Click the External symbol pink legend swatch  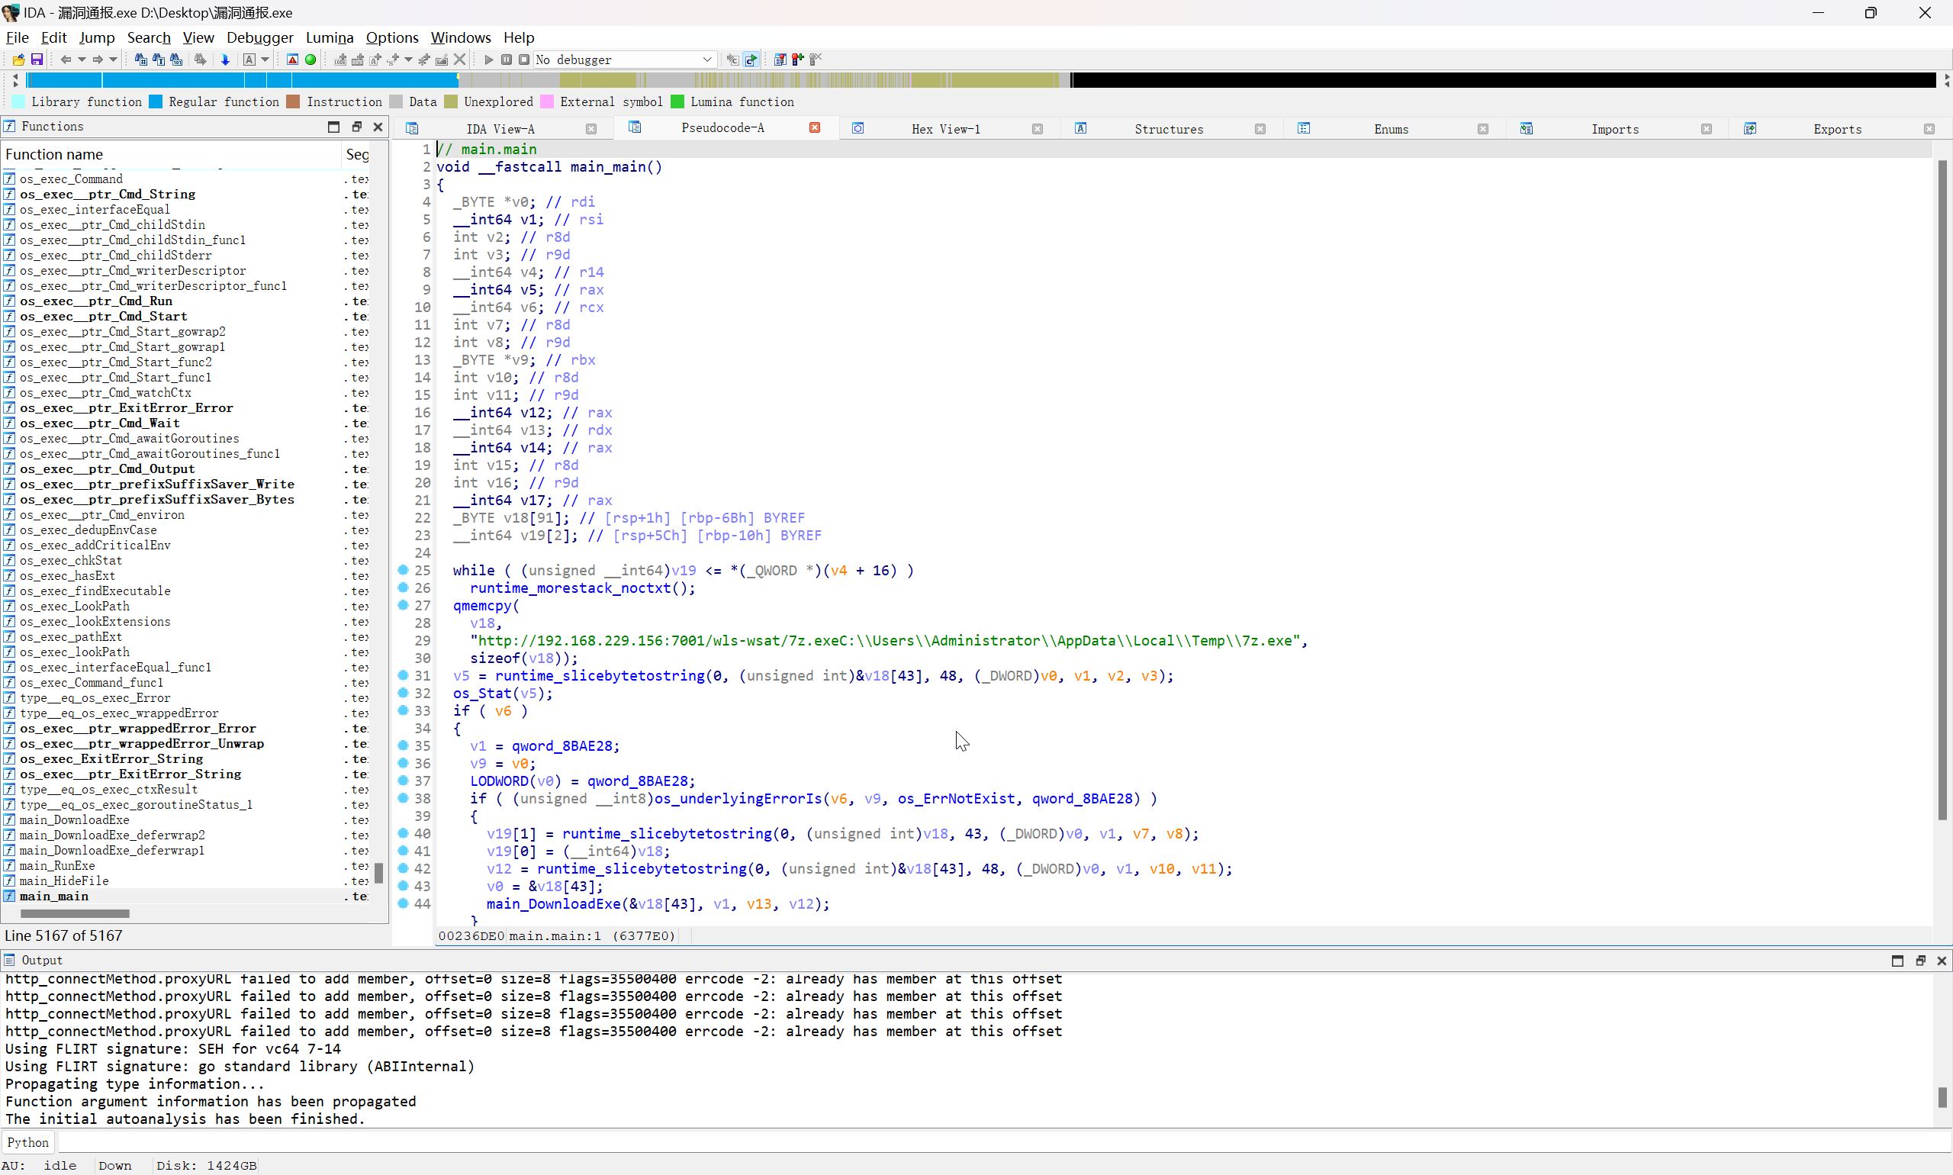coord(547,101)
